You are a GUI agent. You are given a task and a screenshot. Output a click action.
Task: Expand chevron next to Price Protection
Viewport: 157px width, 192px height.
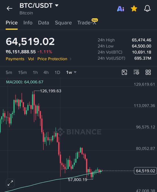pos(70,59)
